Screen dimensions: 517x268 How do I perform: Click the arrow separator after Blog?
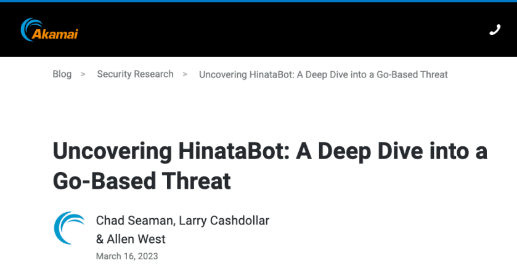click(83, 74)
